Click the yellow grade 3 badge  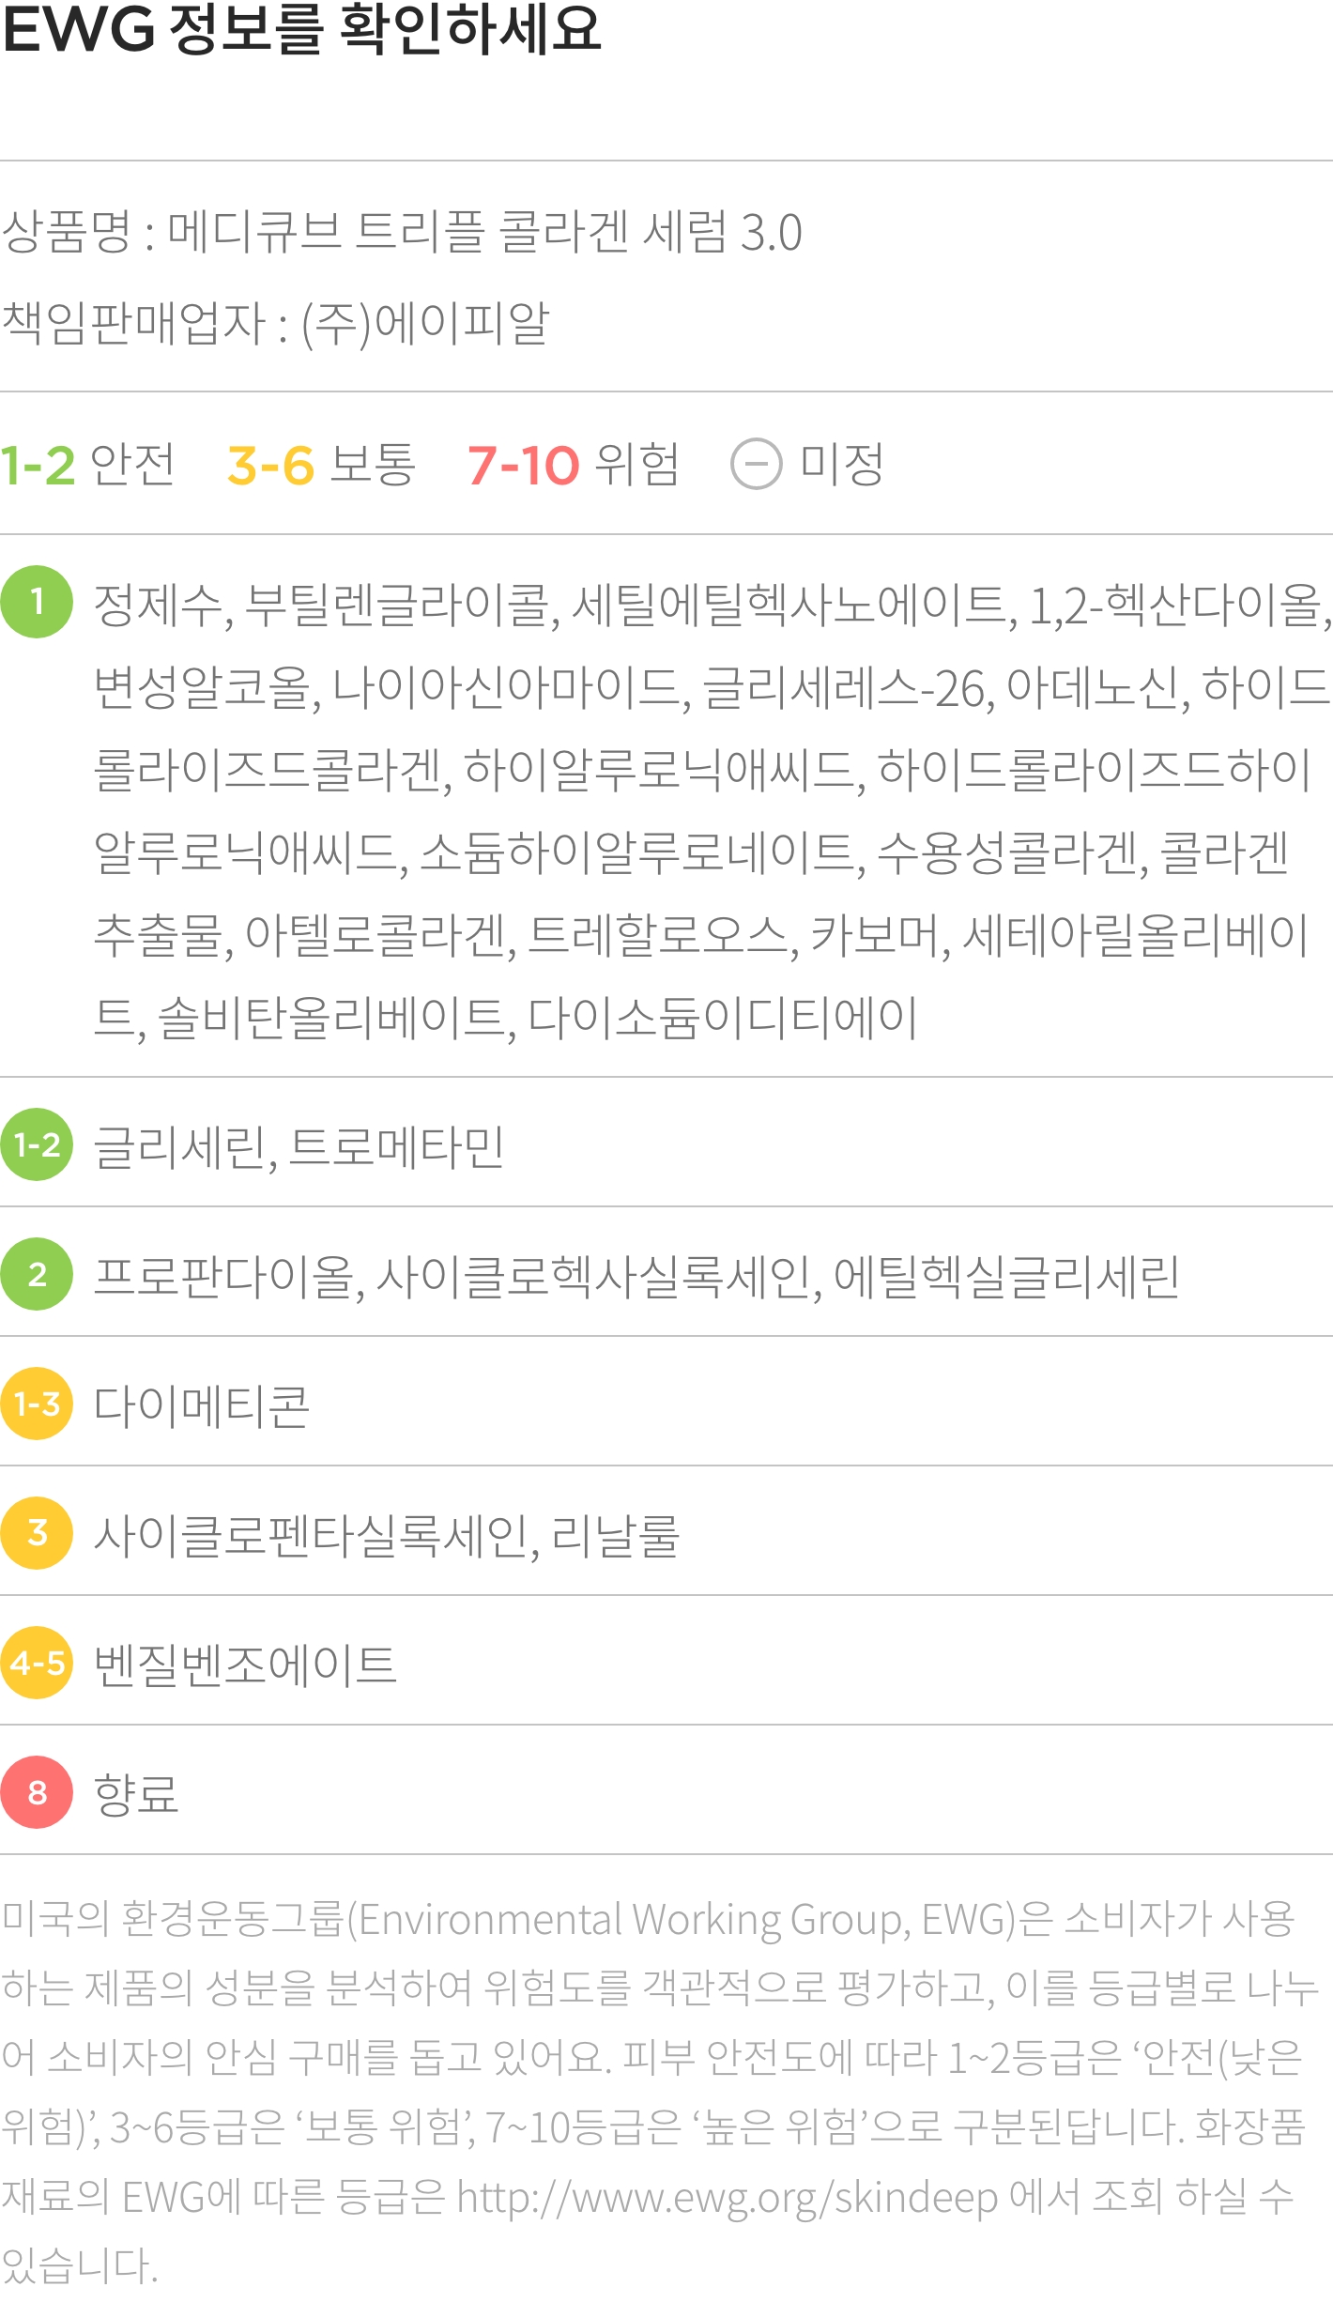[x=37, y=1533]
